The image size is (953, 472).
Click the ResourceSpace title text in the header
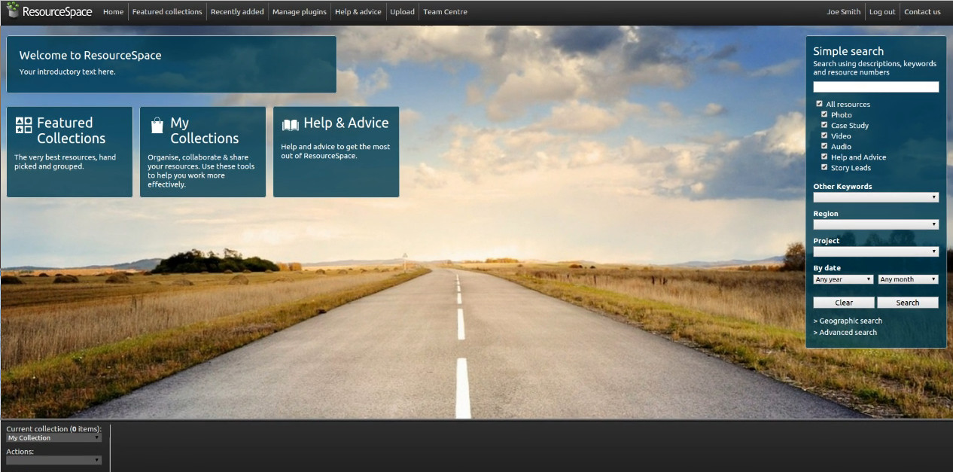[x=57, y=11]
